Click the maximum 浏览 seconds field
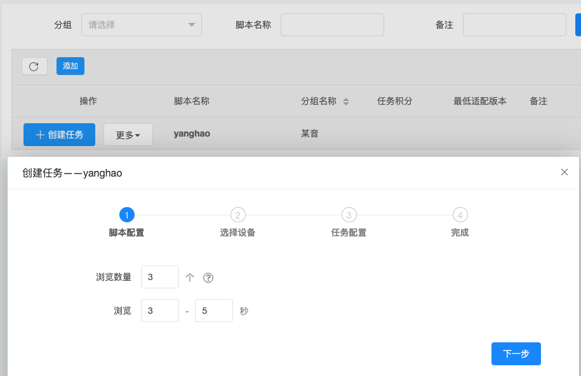This screenshot has height=376, width=581. tap(213, 311)
